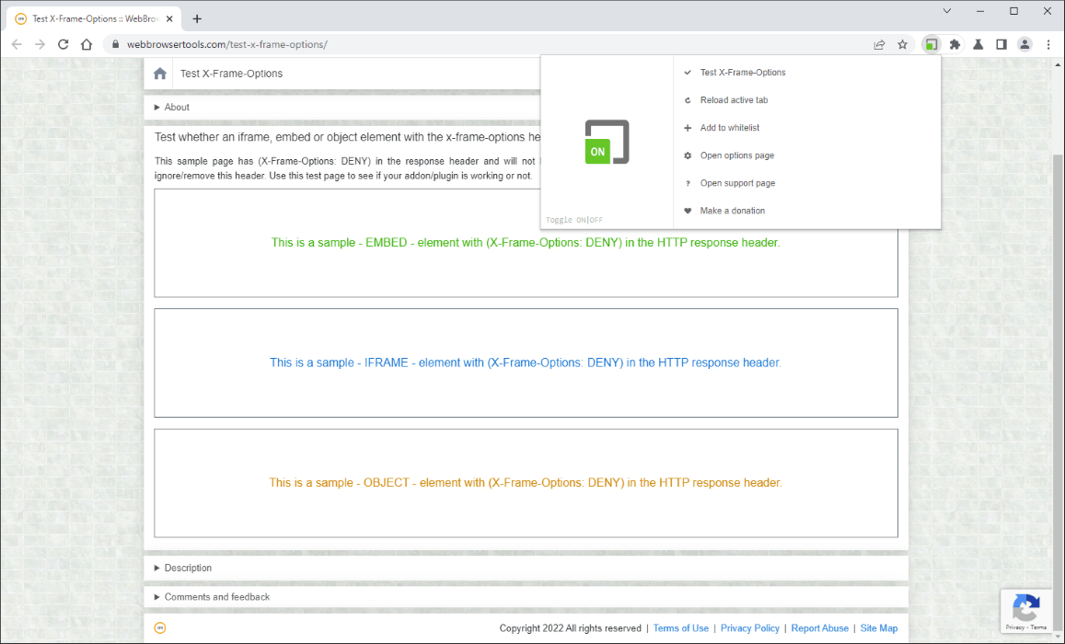Select Test X-Frame-Options in popup menu
The height and width of the screenshot is (644, 1065).
click(743, 72)
